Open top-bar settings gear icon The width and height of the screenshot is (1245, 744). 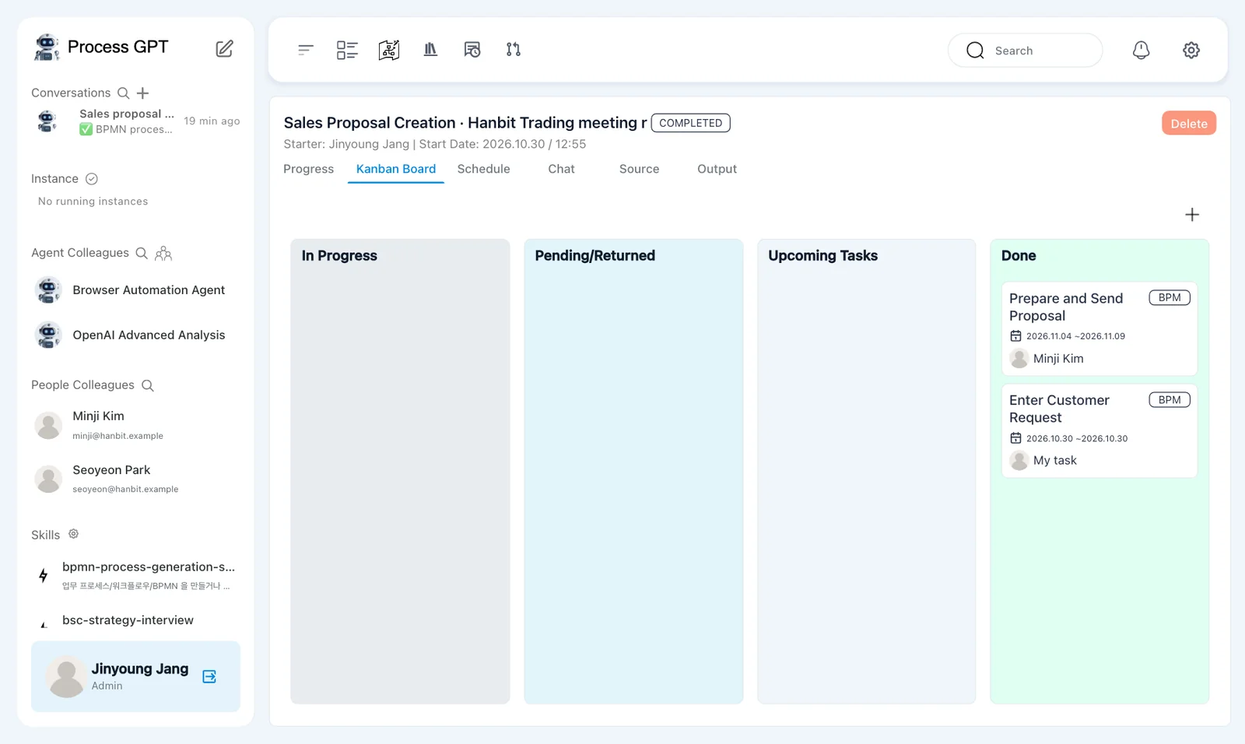pyautogui.click(x=1191, y=50)
